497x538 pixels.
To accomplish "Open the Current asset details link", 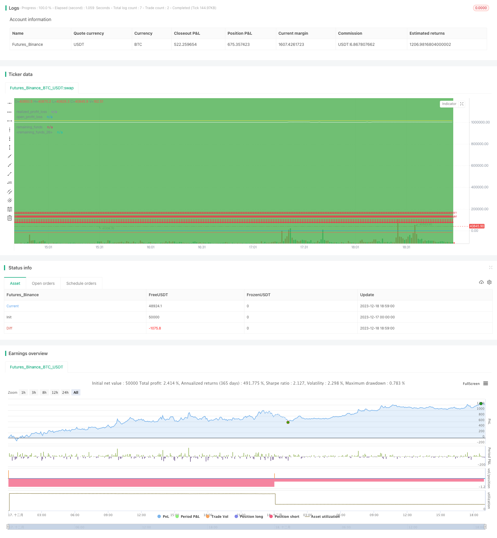I will tap(12, 306).
